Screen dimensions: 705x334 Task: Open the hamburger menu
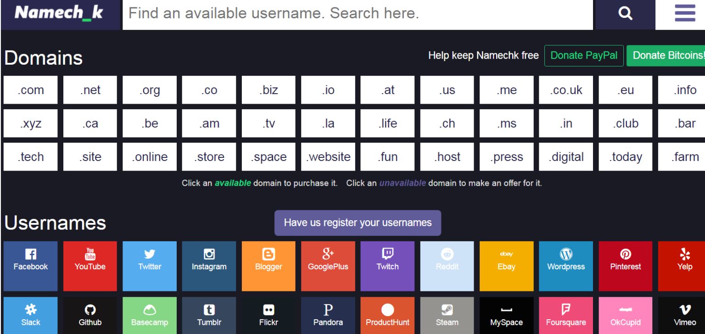coord(685,13)
